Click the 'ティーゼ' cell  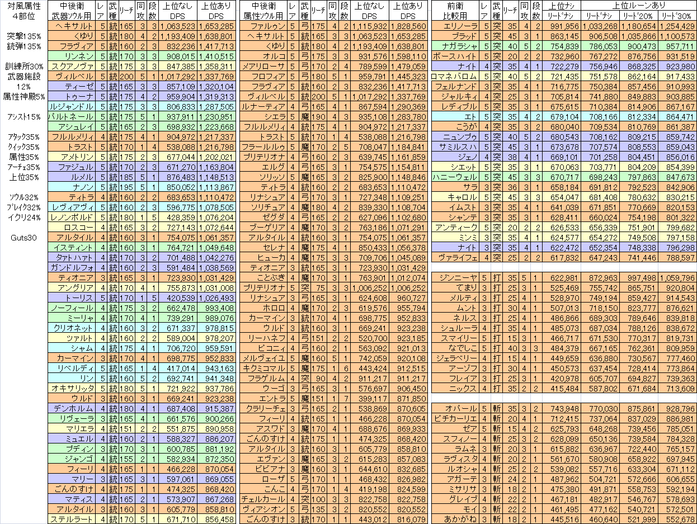pos(71,86)
